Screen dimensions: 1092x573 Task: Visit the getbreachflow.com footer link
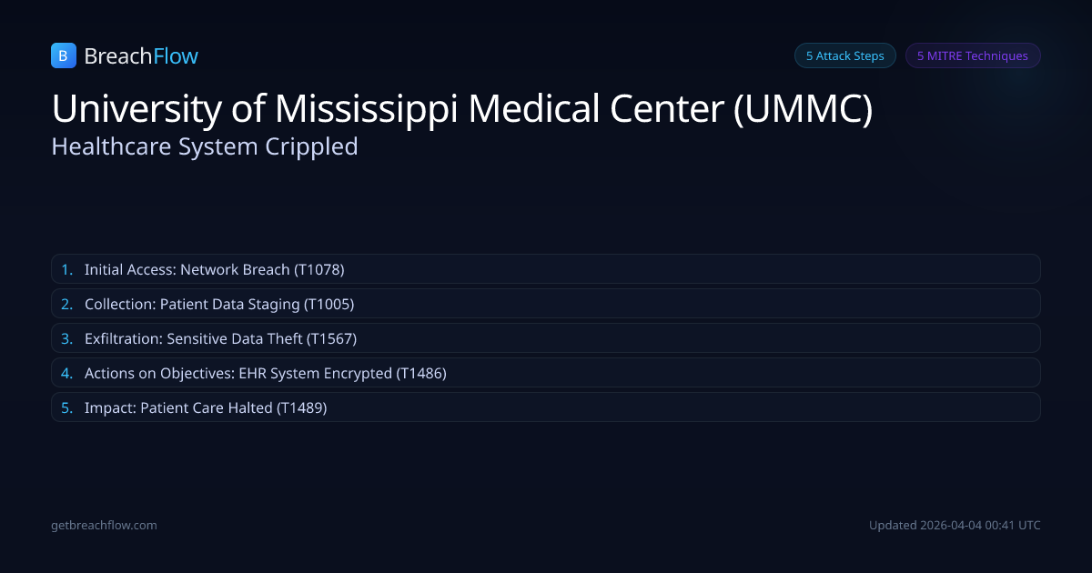coord(104,525)
